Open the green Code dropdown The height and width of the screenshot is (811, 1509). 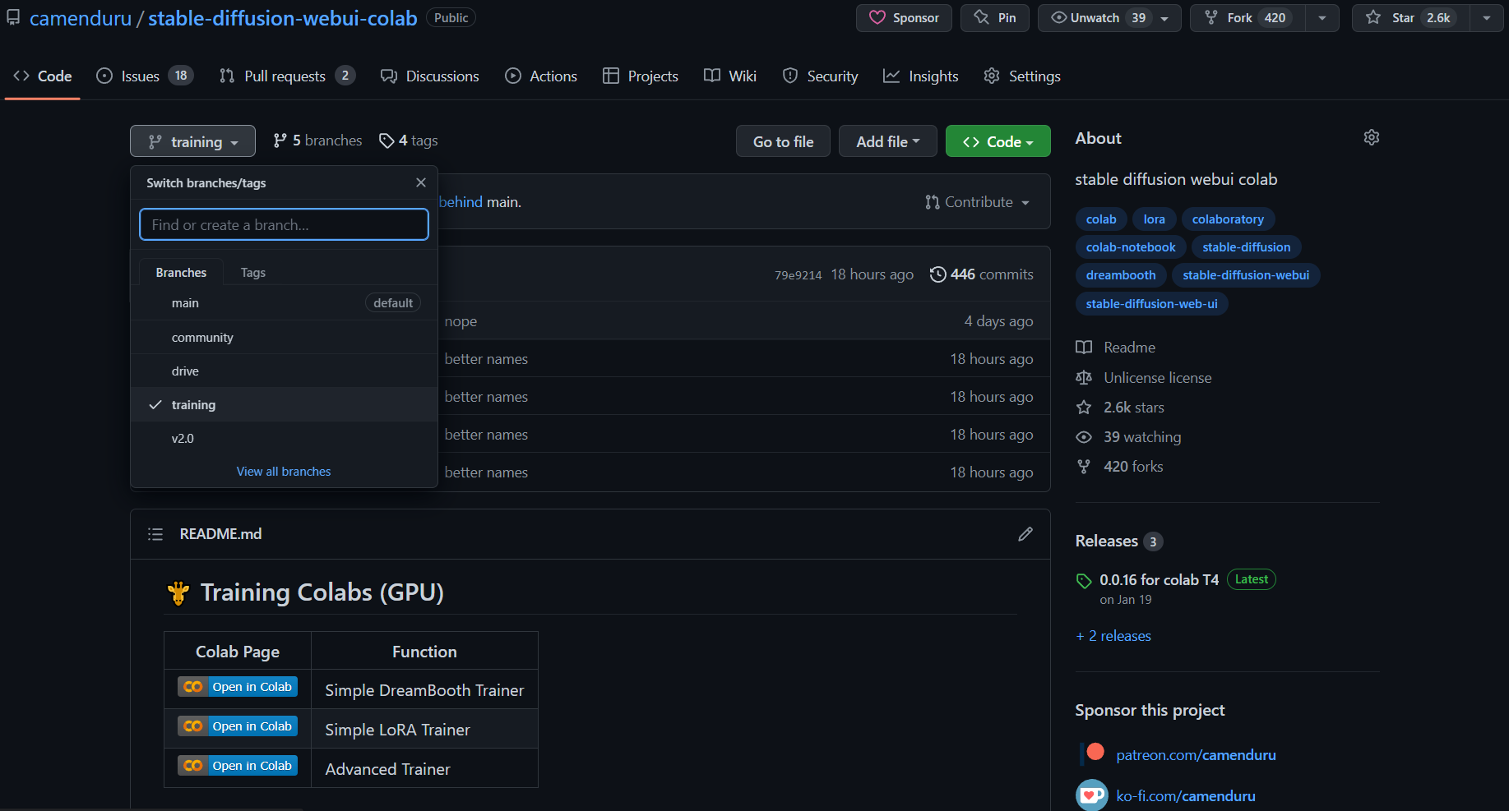click(998, 141)
